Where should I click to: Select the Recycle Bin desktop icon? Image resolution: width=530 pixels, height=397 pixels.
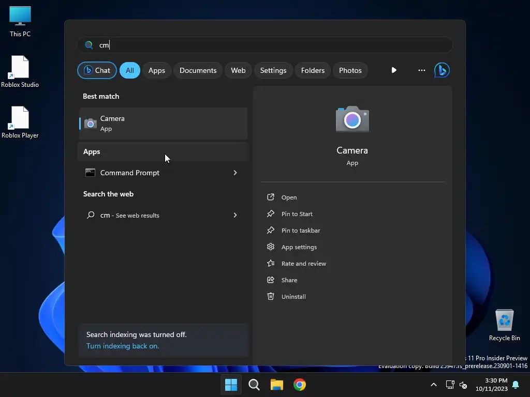(x=504, y=325)
